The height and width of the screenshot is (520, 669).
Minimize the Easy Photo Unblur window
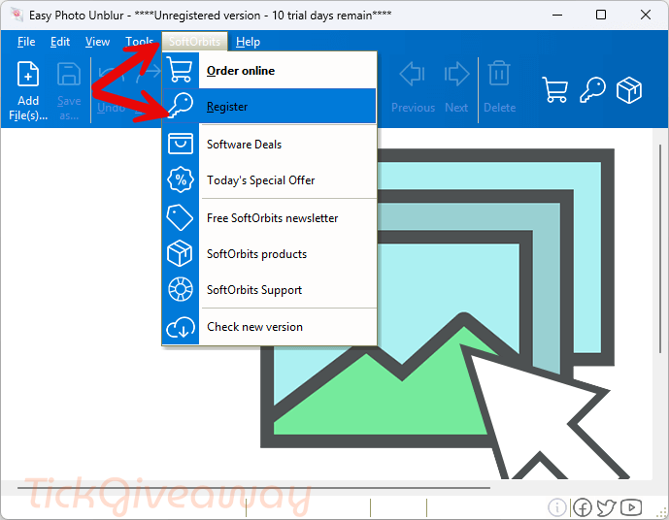(556, 15)
